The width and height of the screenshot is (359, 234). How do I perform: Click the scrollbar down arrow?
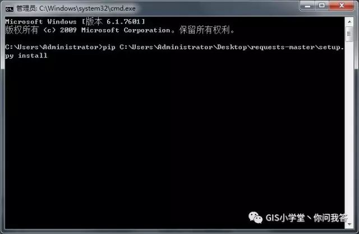(349, 224)
